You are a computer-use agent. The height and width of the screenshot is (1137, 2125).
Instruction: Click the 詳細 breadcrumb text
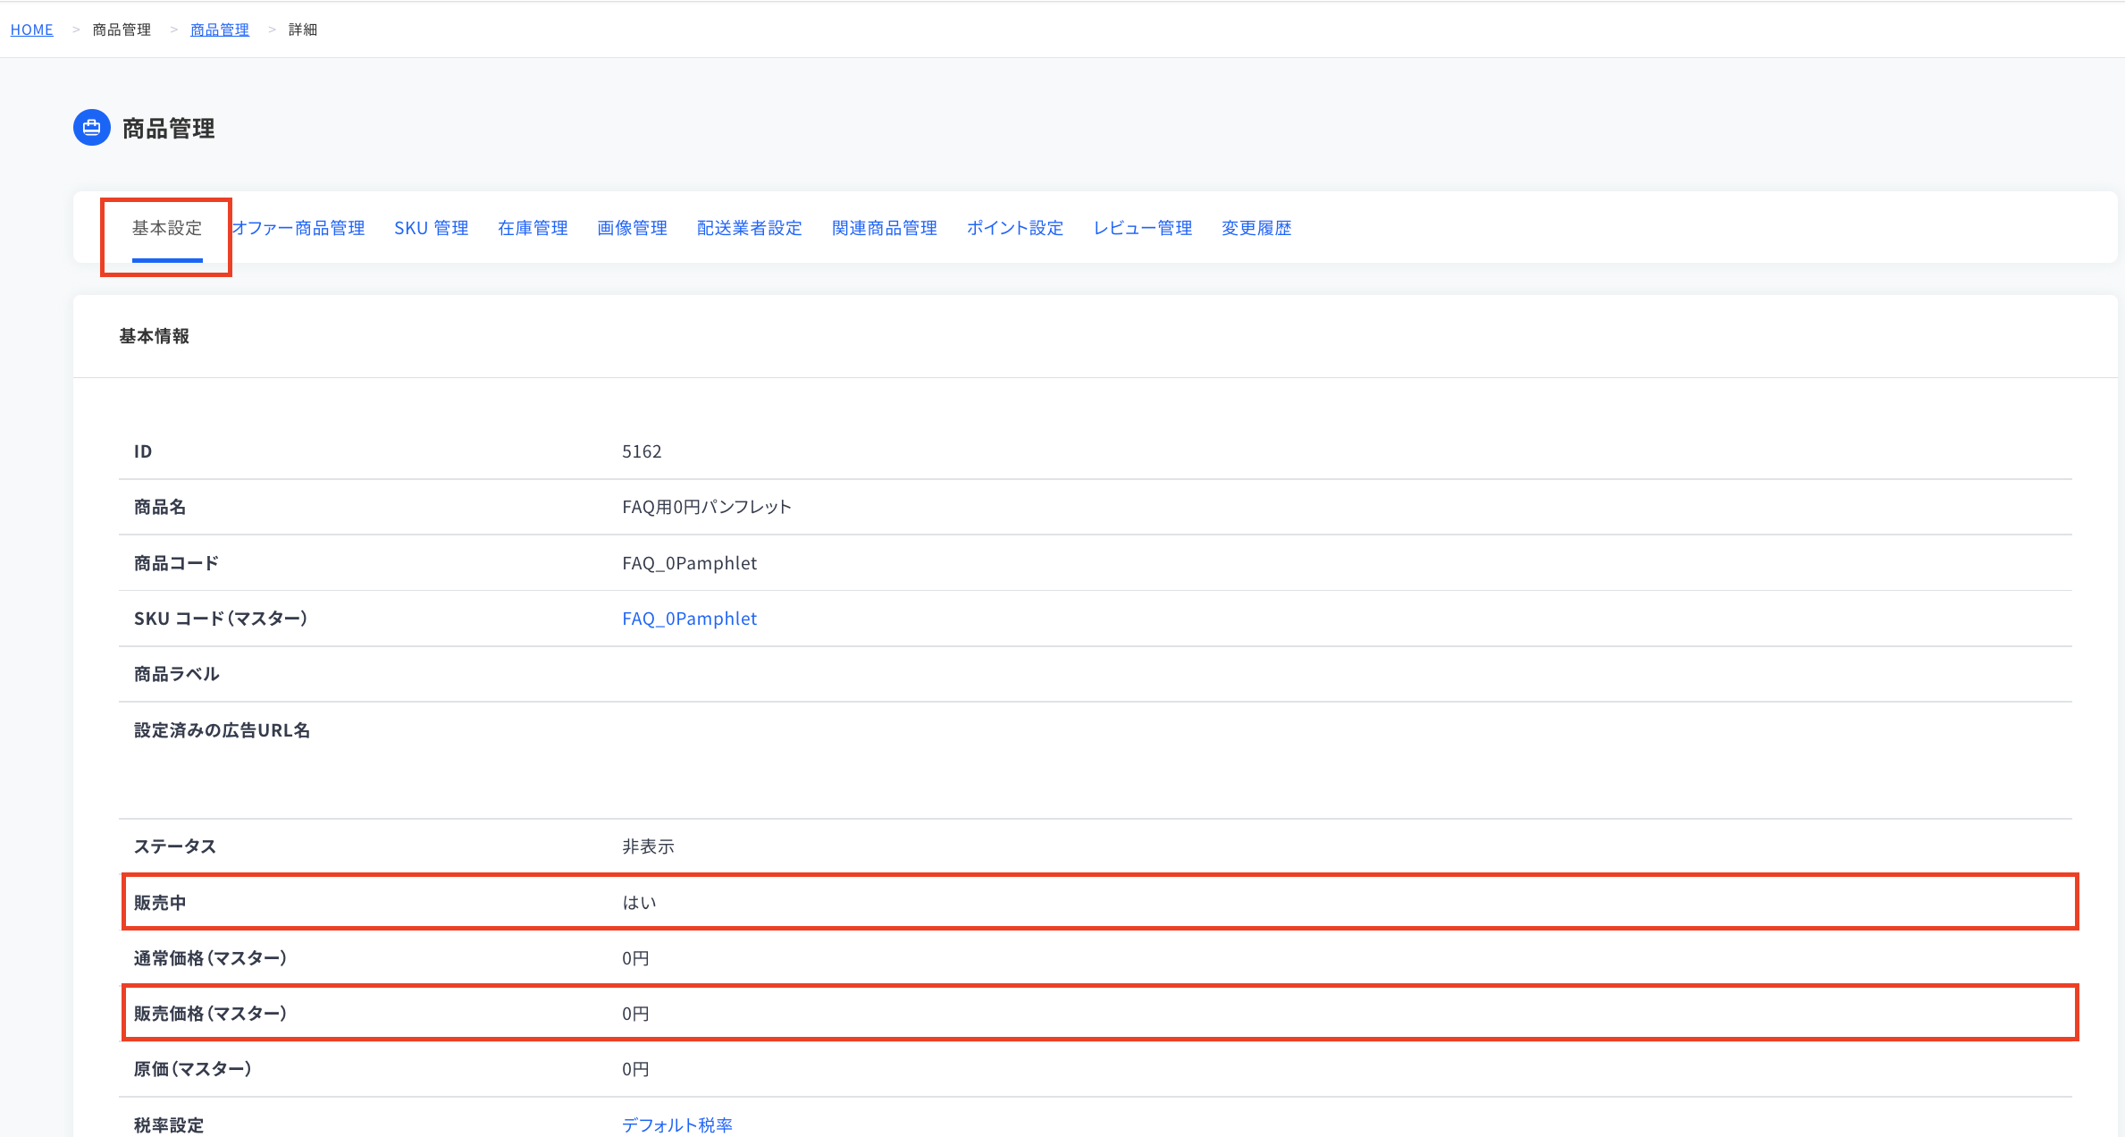point(303,29)
